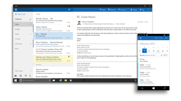Open the phone calendar hamburger menu
181x101 pixels.
(x=141, y=38)
